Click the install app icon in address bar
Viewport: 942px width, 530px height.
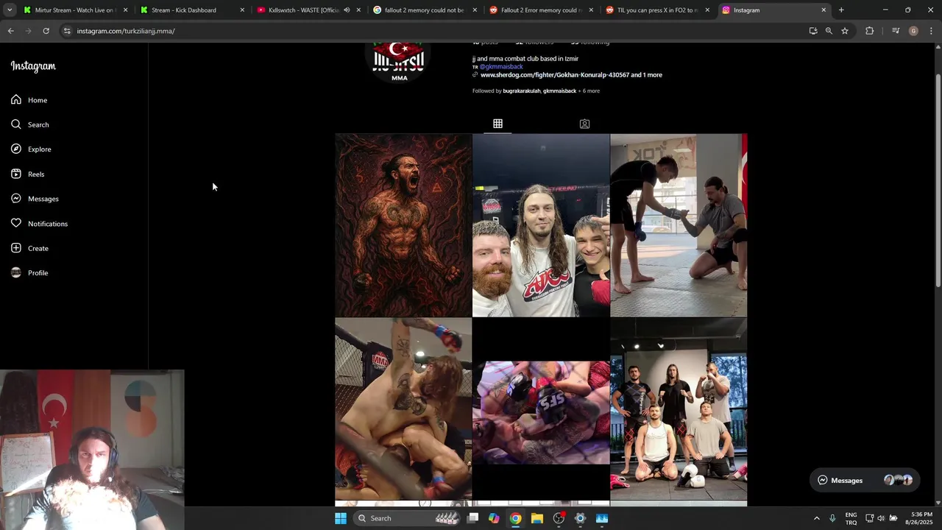[x=813, y=31]
